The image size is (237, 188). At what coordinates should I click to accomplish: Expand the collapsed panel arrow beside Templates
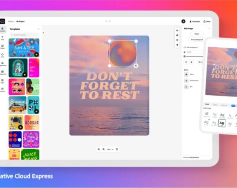(43, 33)
